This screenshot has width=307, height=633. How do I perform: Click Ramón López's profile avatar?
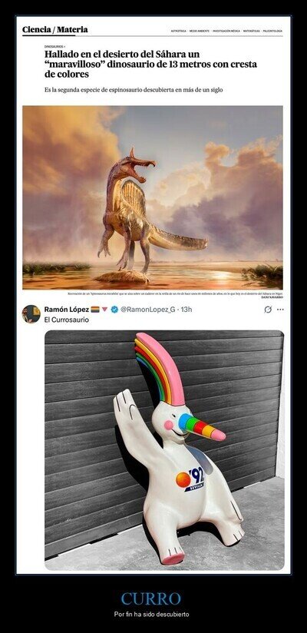pyautogui.click(x=31, y=314)
